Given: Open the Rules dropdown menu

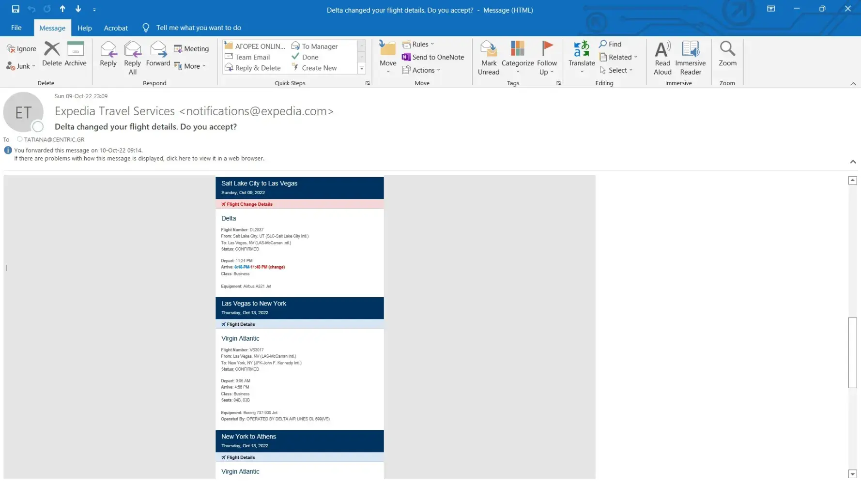Looking at the screenshot, I should [x=419, y=44].
